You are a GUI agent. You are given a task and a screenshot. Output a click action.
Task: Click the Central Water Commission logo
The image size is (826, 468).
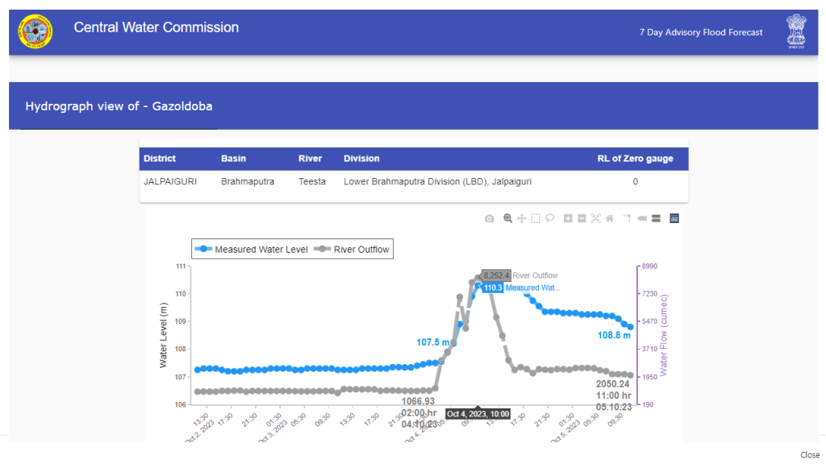coord(34,31)
